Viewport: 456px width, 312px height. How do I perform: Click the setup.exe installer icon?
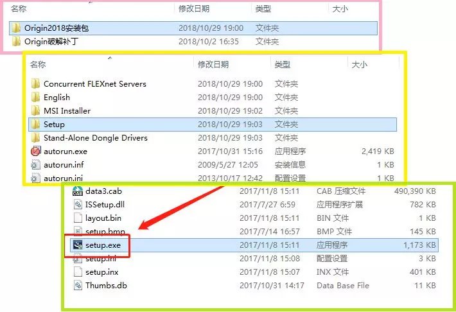(78, 245)
